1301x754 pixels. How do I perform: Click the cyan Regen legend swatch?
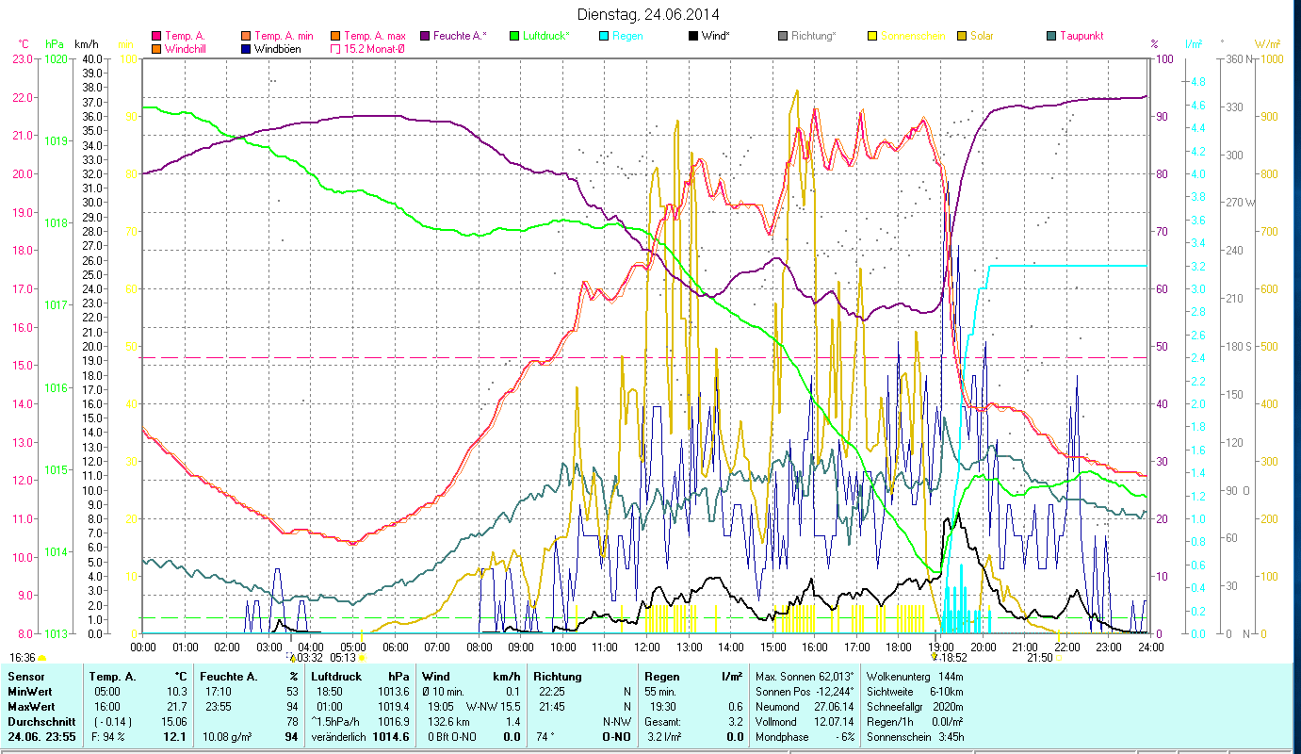tap(603, 36)
